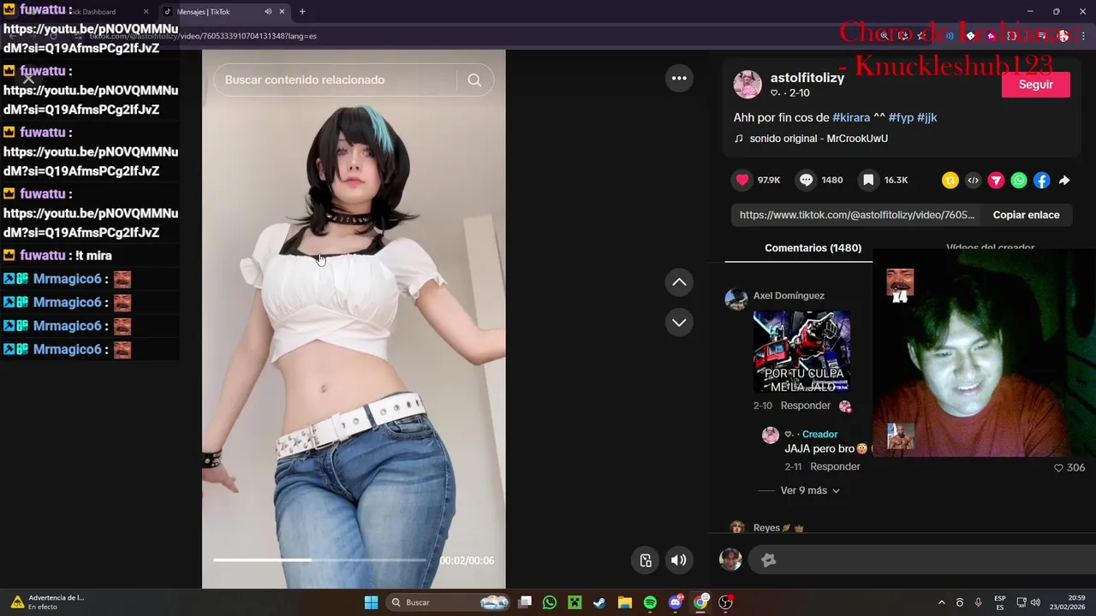
Task: Open Steam from the taskbar
Action: (x=599, y=602)
